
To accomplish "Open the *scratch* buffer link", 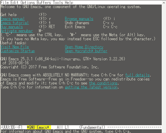I will pos(86,51).
